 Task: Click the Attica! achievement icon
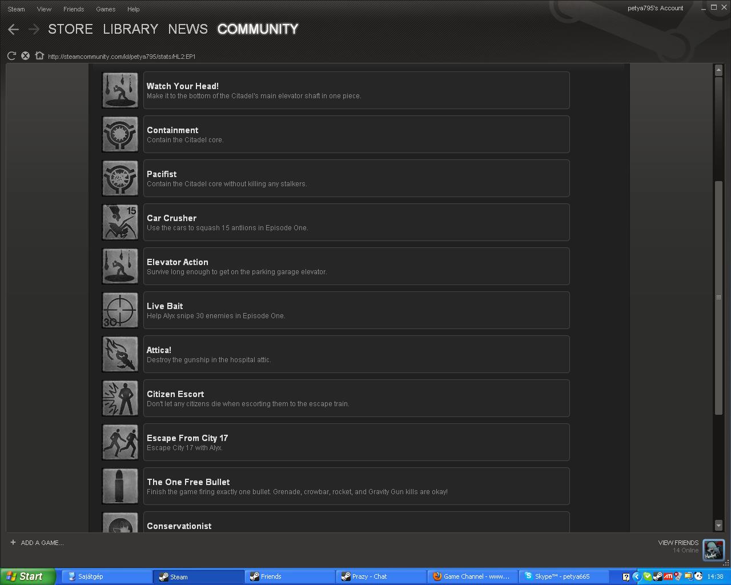pyautogui.click(x=120, y=354)
